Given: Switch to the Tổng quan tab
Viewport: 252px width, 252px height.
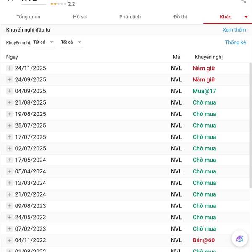Looking at the screenshot, I should [28, 17].
